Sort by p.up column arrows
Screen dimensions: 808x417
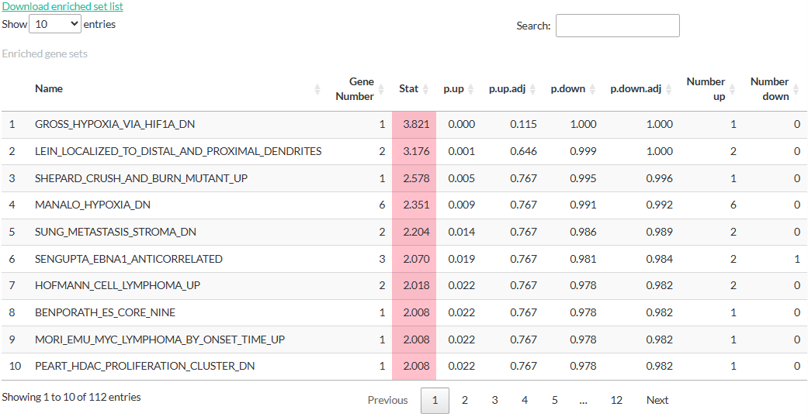(x=470, y=89)
